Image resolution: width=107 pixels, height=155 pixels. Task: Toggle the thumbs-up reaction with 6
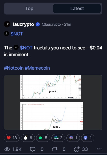(x=28, y=138)
